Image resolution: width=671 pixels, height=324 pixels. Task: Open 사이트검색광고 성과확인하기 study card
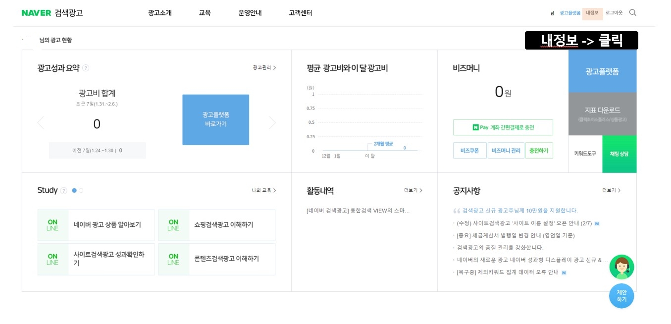point(96,259)
